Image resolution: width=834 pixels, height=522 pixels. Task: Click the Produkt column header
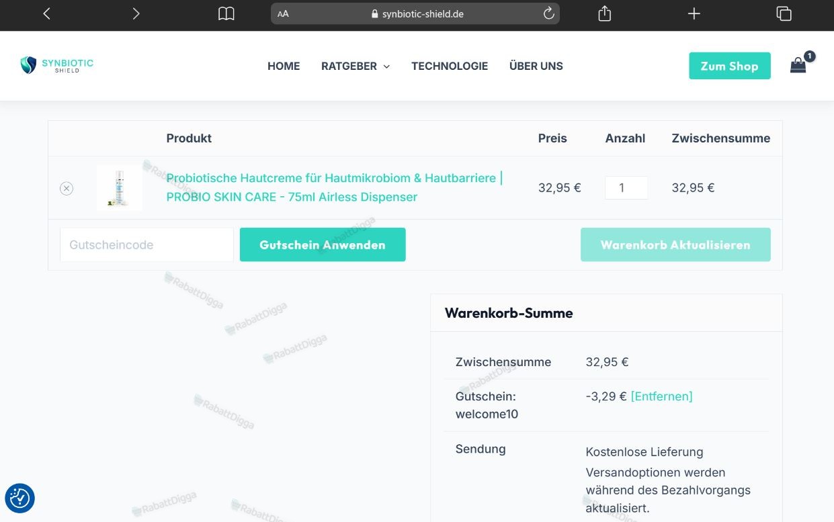(189, 138)
